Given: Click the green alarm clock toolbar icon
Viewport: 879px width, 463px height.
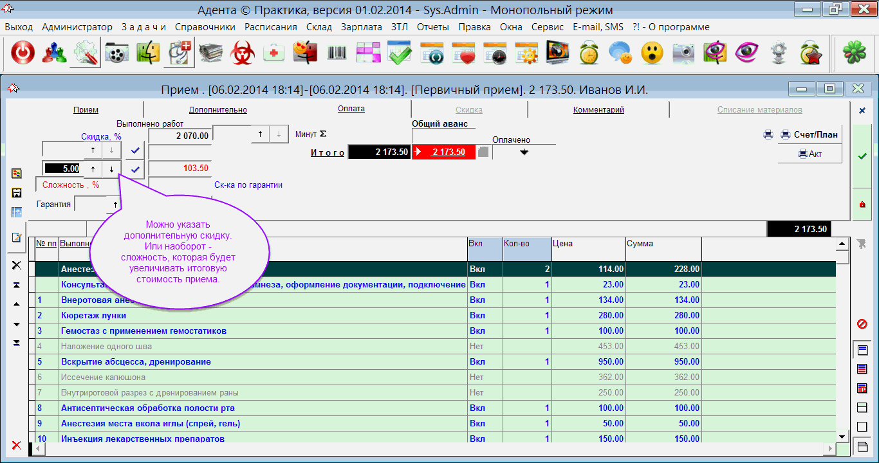Looking at the screenshot, I should [589, 53].
